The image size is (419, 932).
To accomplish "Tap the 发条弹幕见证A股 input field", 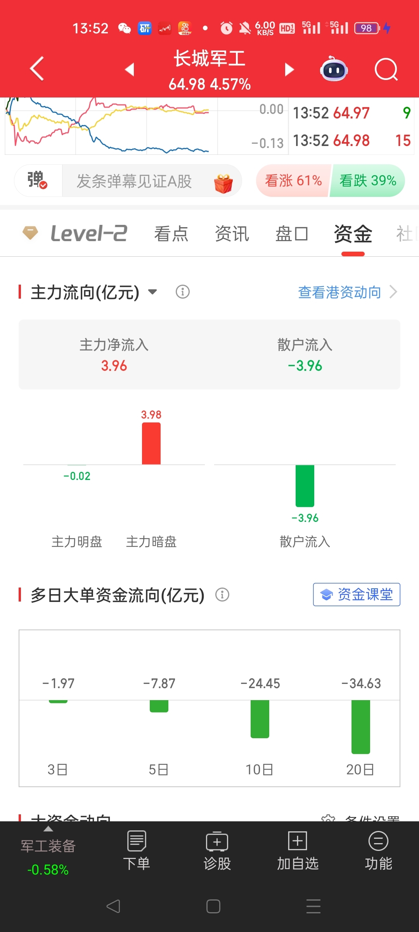I will pyautogui.click(x=152, y=181).
